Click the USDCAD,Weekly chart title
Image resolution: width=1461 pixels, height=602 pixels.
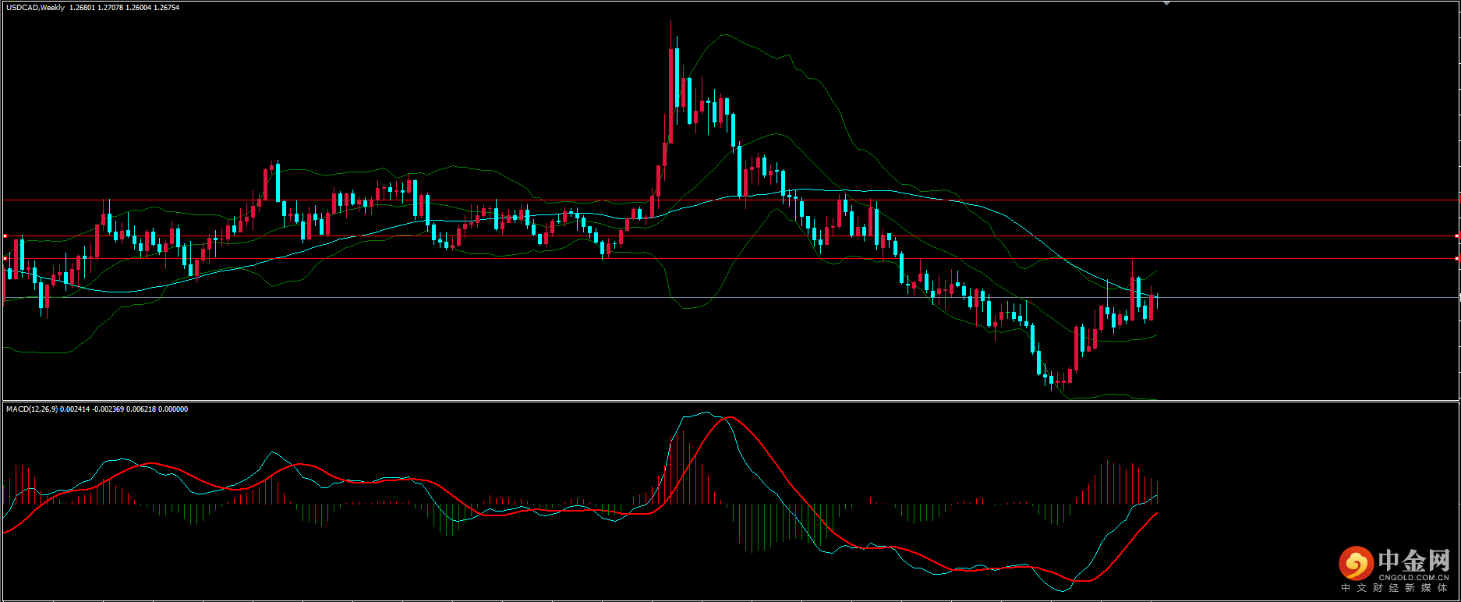tap(36, 8)
